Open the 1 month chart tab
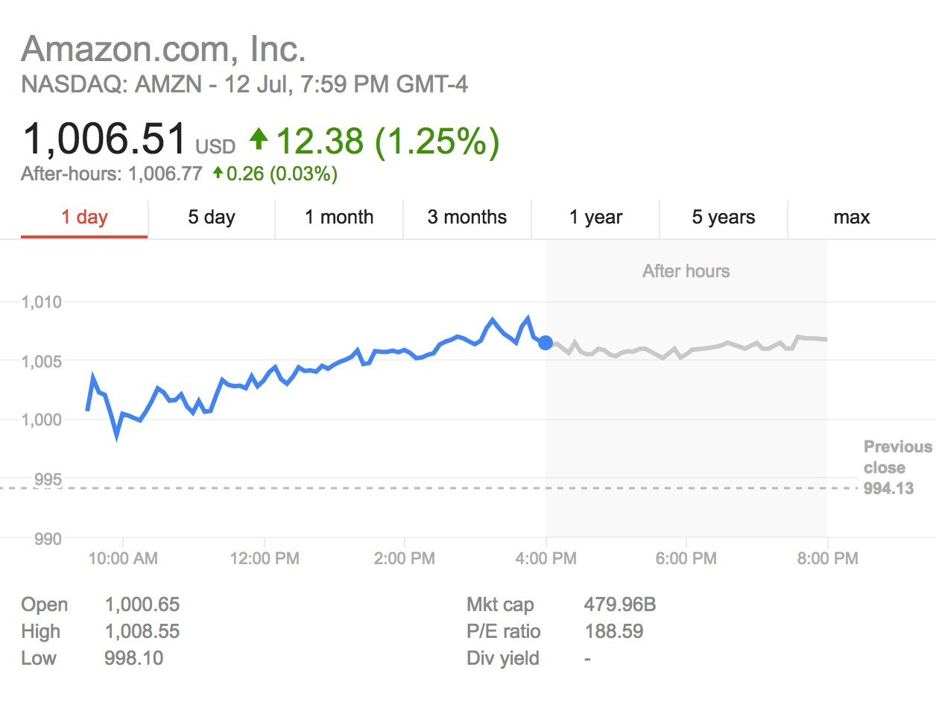 click(x=339, y=218)
